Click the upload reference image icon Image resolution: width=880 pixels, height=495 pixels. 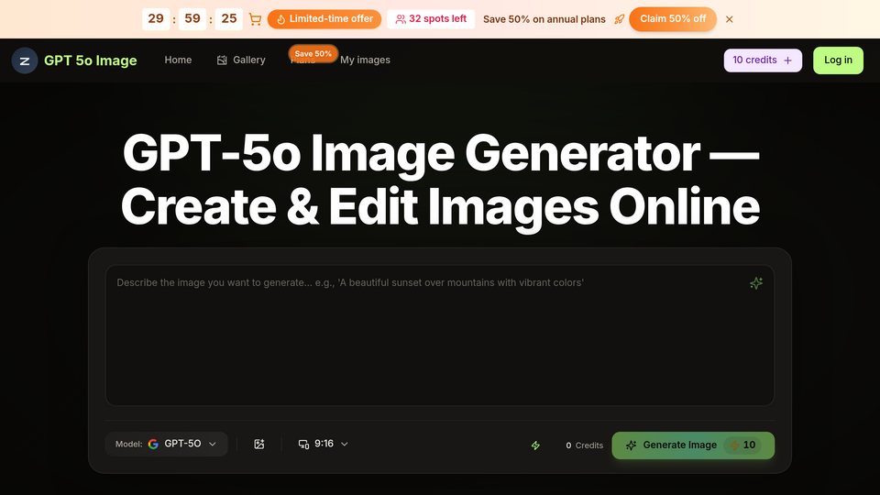click(258, 444)
